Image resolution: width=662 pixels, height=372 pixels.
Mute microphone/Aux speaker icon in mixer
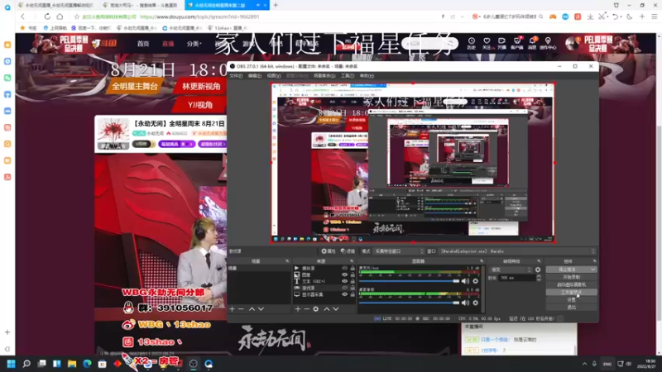tap(465, 281)
